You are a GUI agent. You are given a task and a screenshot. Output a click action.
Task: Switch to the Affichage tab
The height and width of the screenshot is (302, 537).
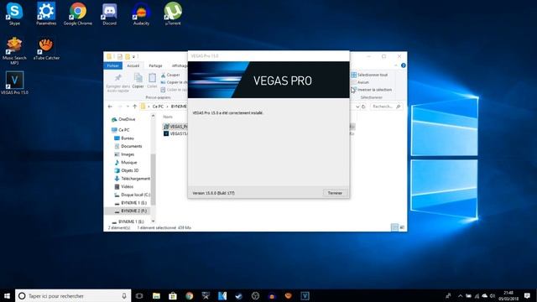(179, 65)
